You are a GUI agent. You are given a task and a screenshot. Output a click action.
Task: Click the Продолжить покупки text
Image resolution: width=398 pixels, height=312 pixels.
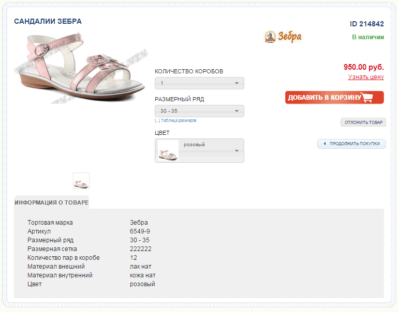tap(355, 144)
